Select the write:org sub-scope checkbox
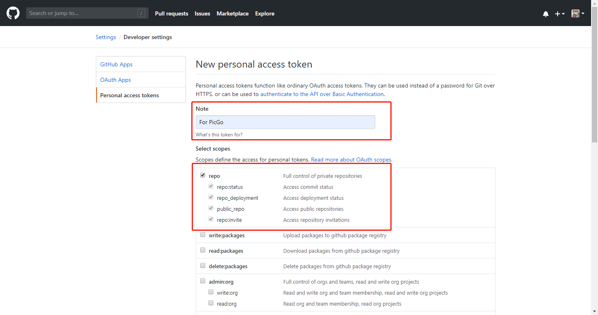598x315 pixels. coord(211,292)
